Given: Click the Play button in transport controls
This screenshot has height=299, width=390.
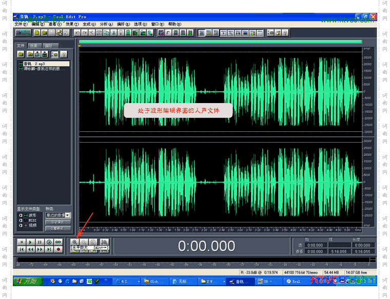Looking at the screenshot, I should pyautogui.click(x=31, y=242).
